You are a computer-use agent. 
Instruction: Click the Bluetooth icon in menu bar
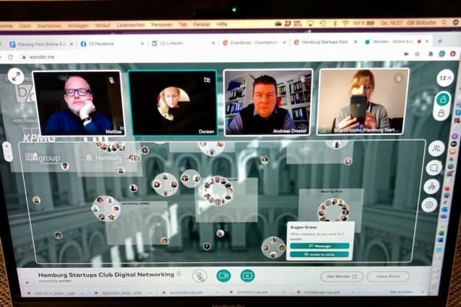(334, 23)
